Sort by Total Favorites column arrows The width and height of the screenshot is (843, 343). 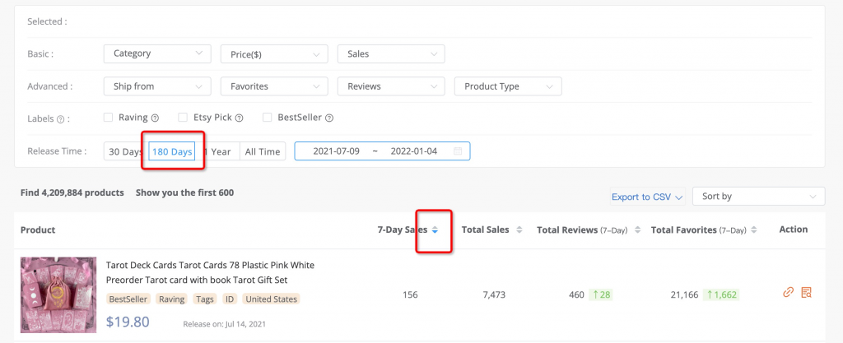753,230
